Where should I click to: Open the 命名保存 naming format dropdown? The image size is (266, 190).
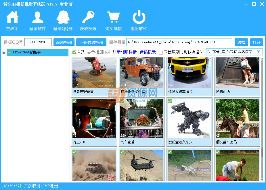pos(234,52)
